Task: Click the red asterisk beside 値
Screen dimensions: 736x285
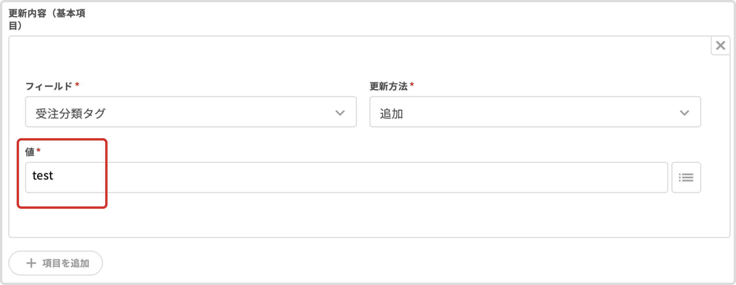Action: 39,151
